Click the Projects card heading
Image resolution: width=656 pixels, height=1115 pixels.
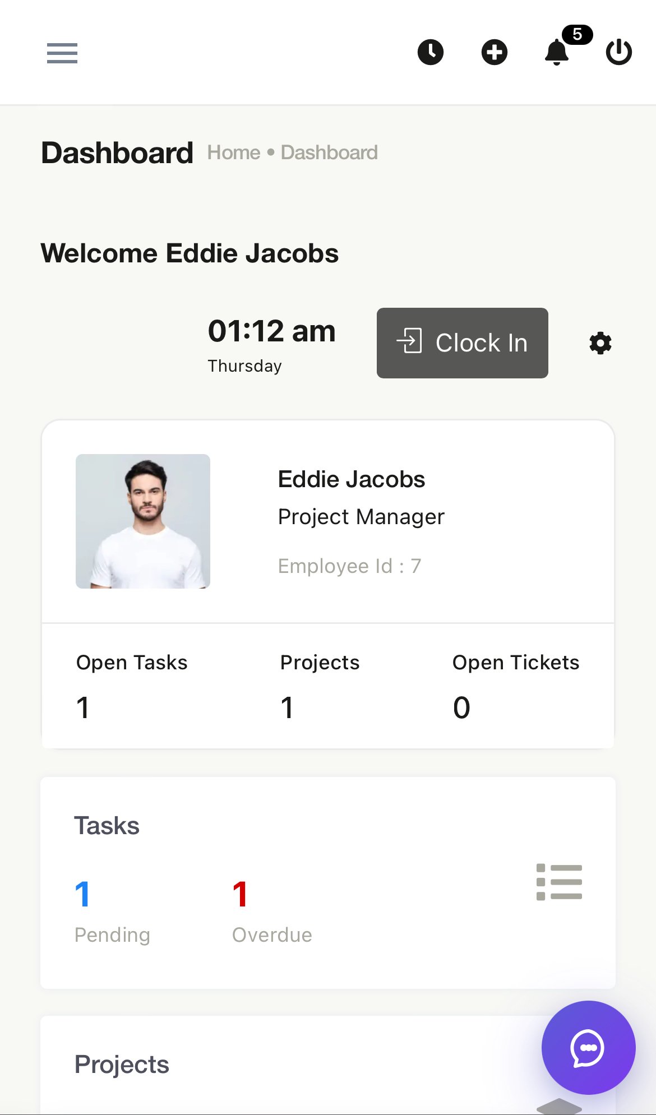[x=122, y=1065]
